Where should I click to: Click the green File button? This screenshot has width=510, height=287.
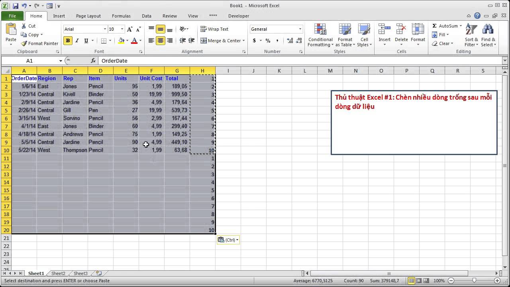pos(12,16)
